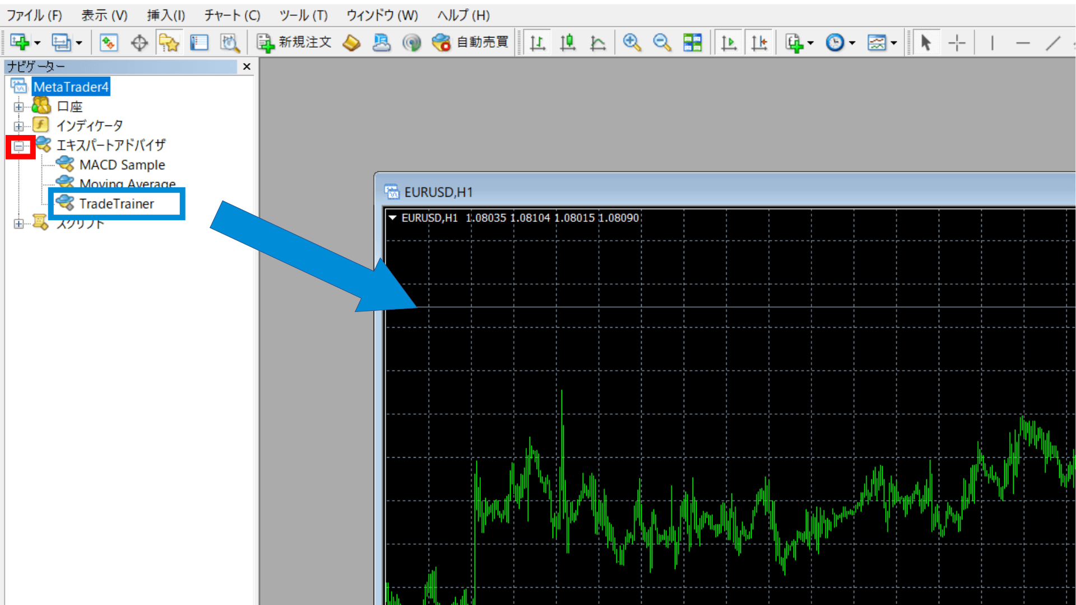This screenshot has width=1076, height=605.
Task: Toggle chart auto scroll icon
Action: click(x=729, y=43)
